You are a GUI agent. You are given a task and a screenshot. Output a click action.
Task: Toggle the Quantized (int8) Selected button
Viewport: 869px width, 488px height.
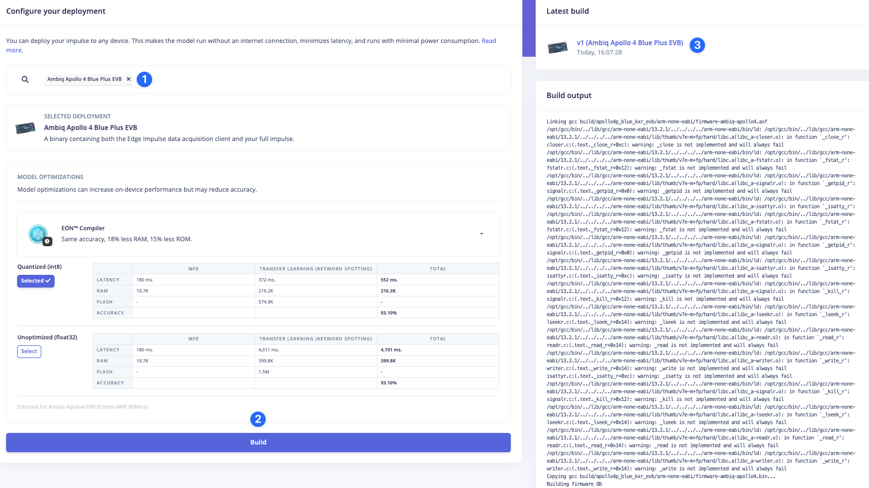pyautogui.click(x=36, y=281)
